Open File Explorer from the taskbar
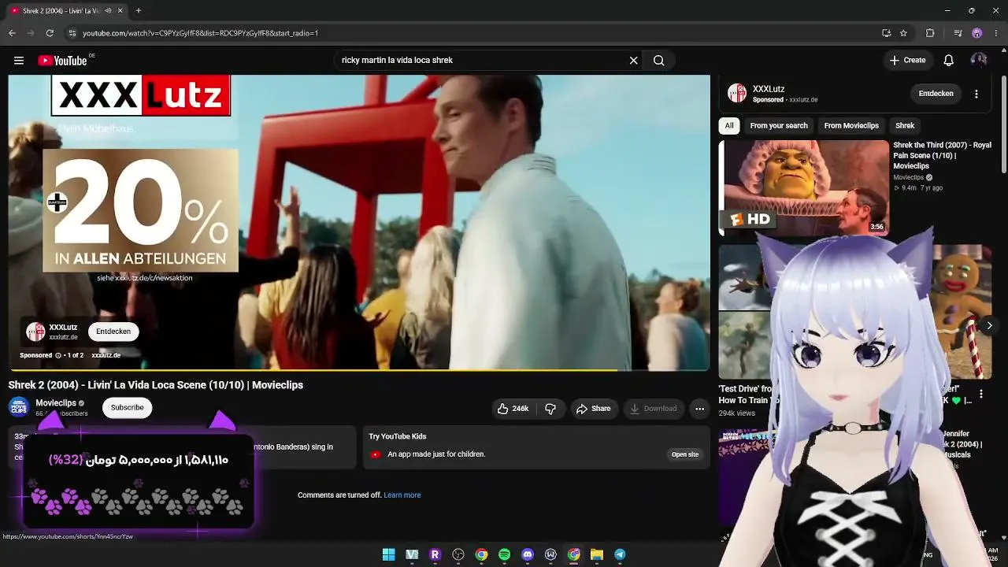1008x567 pixels. pos(597,554)
